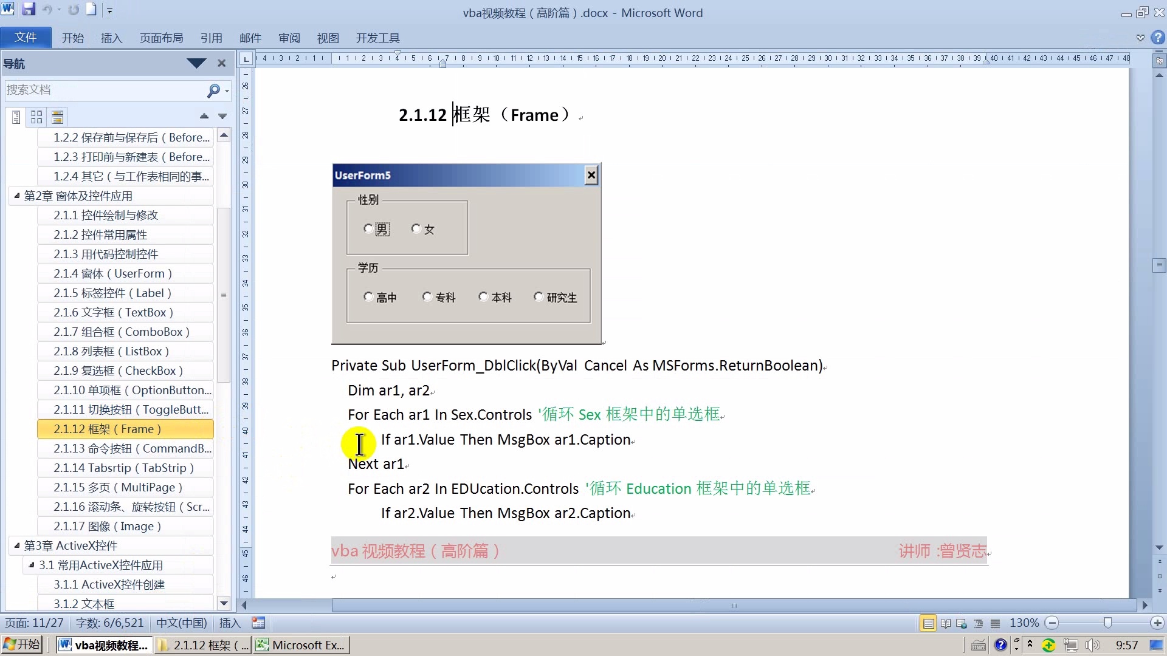The width and height of the screenshot is (1167, 656).
Task: Select the browse headings view in navigation pane
Action: point(15,117)
